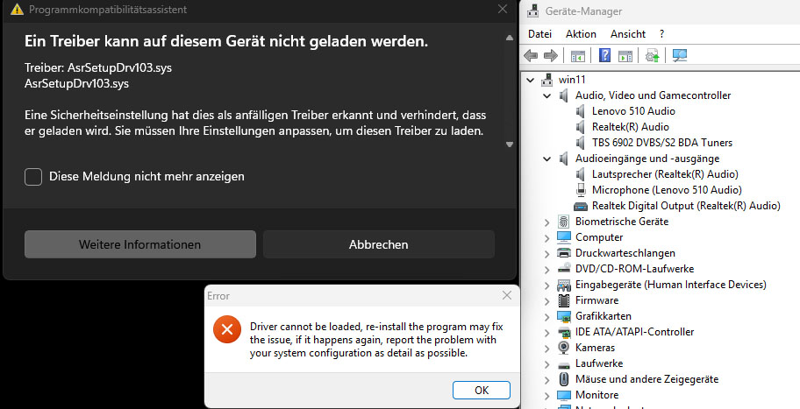
Task: Expand the Monitore category
Action: [x=547, y=396]
